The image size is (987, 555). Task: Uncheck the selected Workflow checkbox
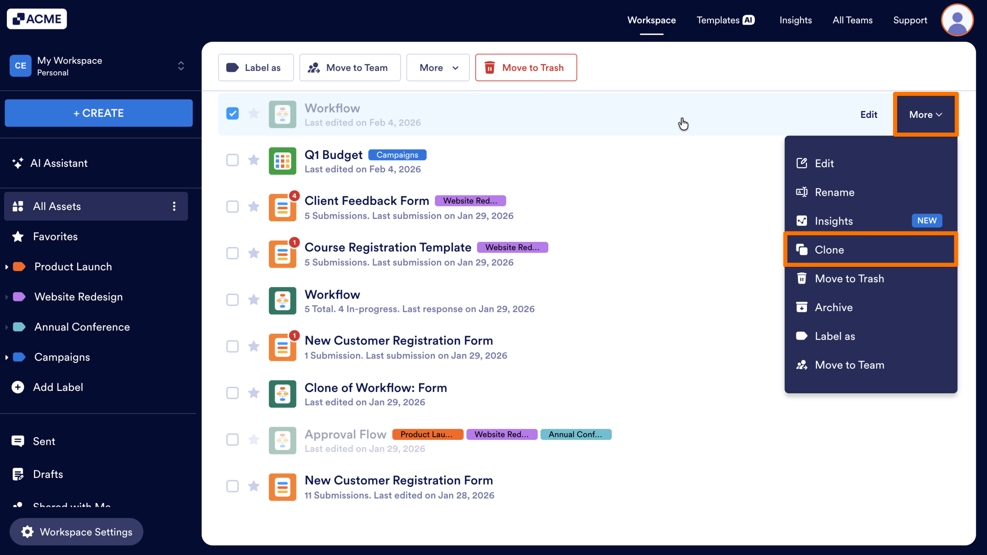[x=232, y=113]
